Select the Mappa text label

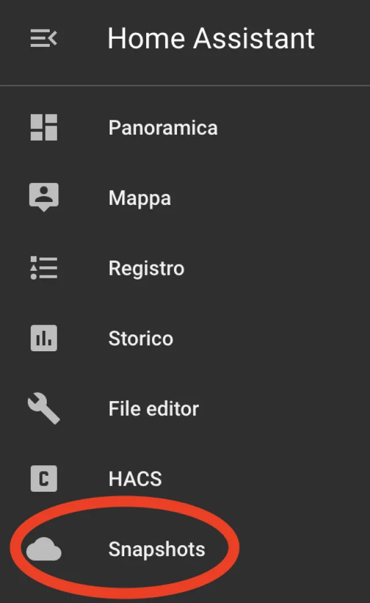(140, 198)
